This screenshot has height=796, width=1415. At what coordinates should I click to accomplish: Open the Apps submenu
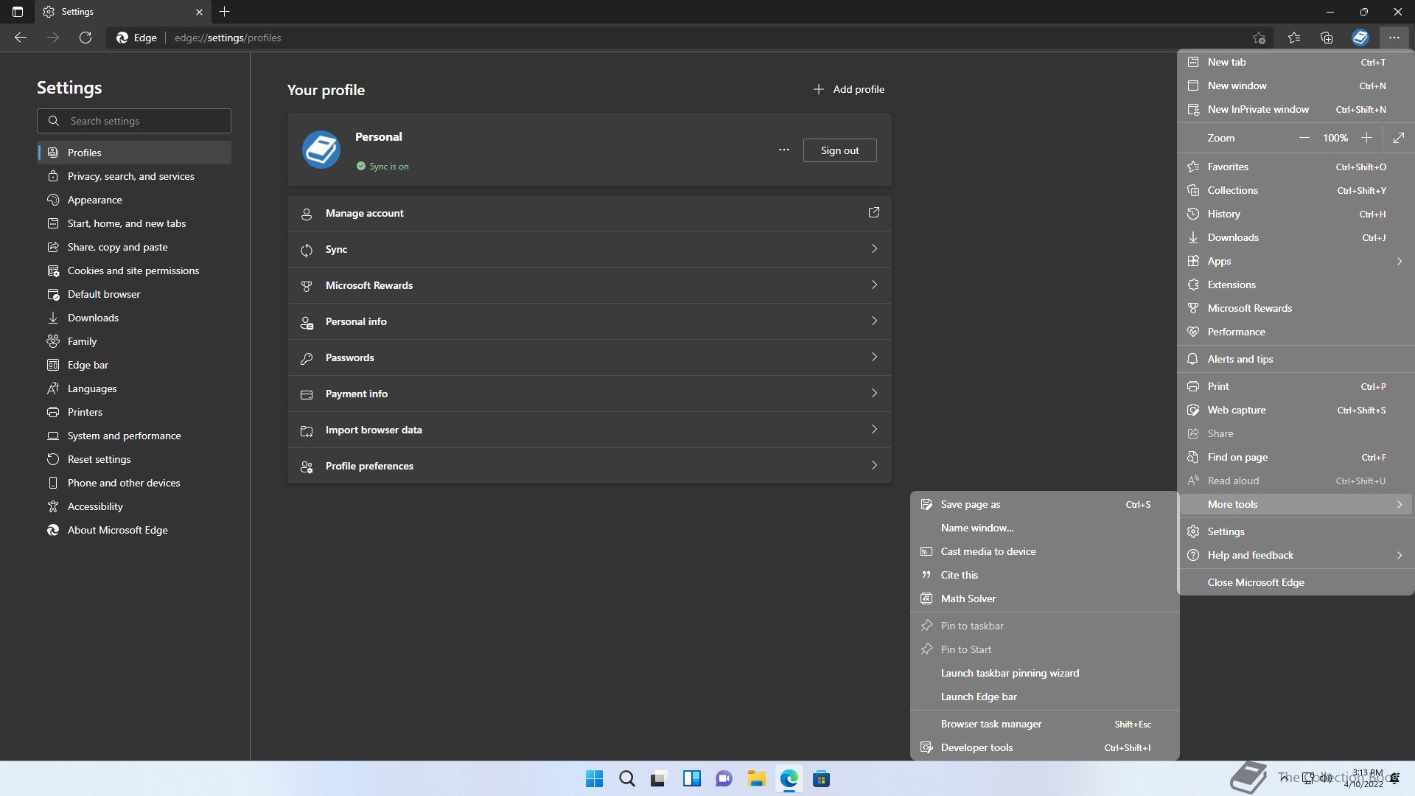(1296, 261)
